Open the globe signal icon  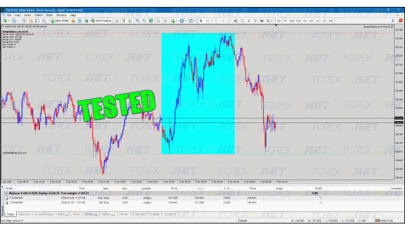(86, 21)
